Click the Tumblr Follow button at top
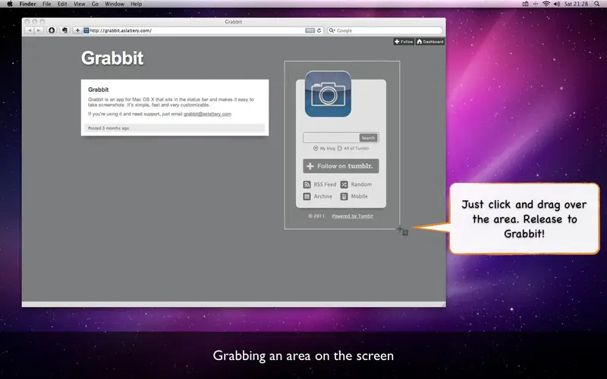This screenshot has width=607, height=379. click(404, 42)
